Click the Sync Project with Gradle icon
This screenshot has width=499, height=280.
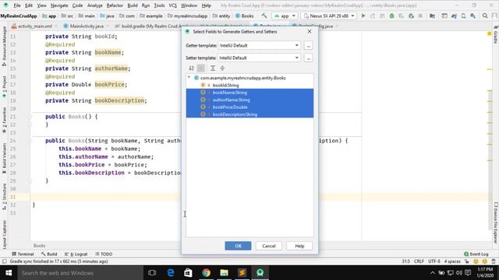click(x=454, y=16)
